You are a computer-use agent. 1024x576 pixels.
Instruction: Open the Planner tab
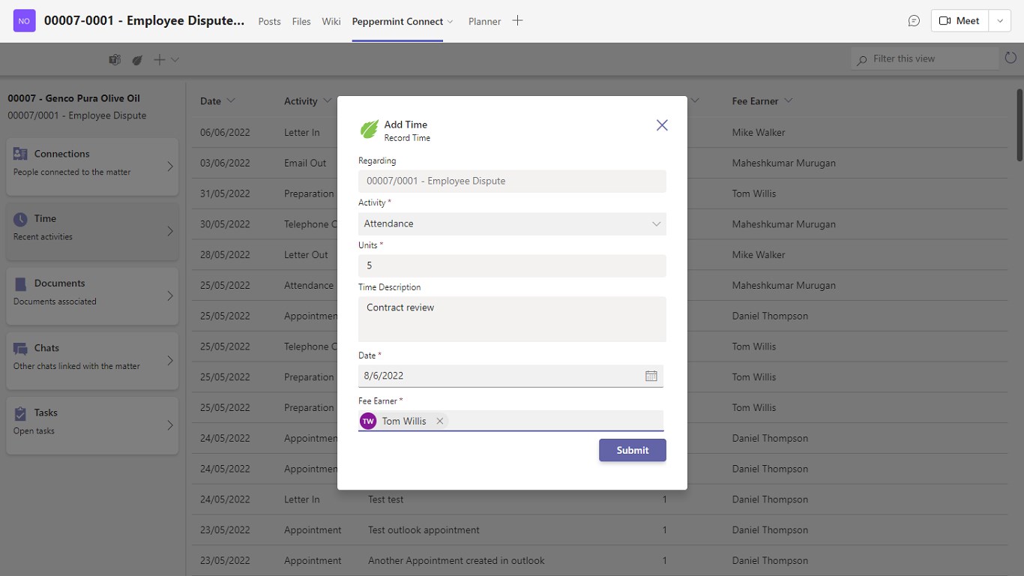tap(484, 22)
